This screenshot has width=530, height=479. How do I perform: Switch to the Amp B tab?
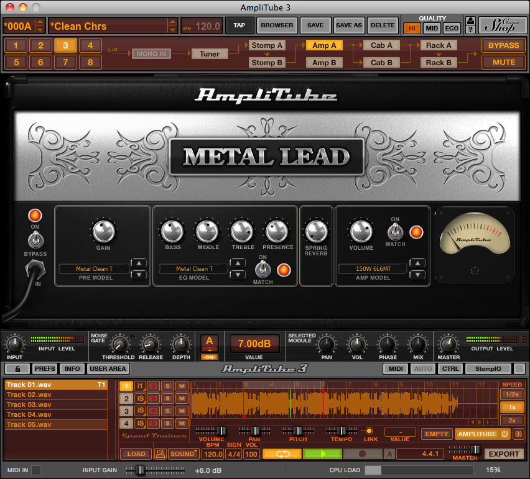pyautogui.click(x=324, y=62)
